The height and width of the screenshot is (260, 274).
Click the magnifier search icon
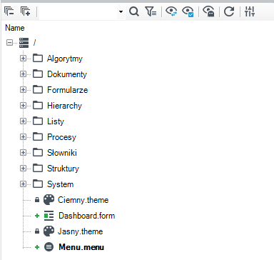click(134, 11)
